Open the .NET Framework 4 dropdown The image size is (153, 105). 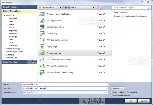click(50, 8)
